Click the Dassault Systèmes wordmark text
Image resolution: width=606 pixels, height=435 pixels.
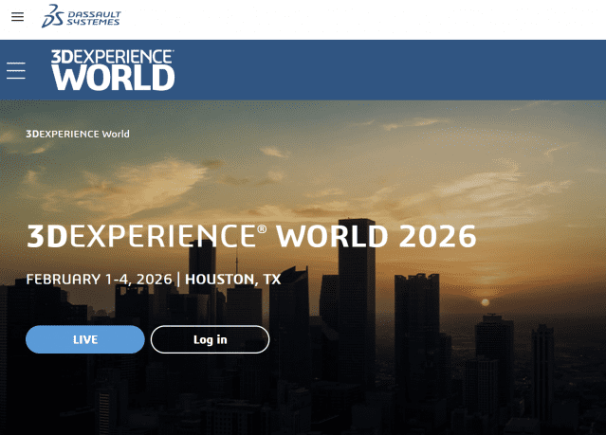(93, 17)
